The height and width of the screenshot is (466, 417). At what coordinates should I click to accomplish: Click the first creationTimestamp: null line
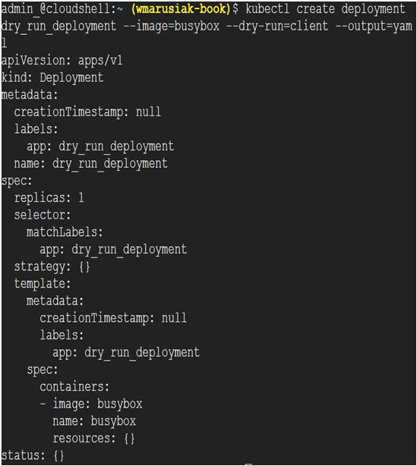pos(87,112)
